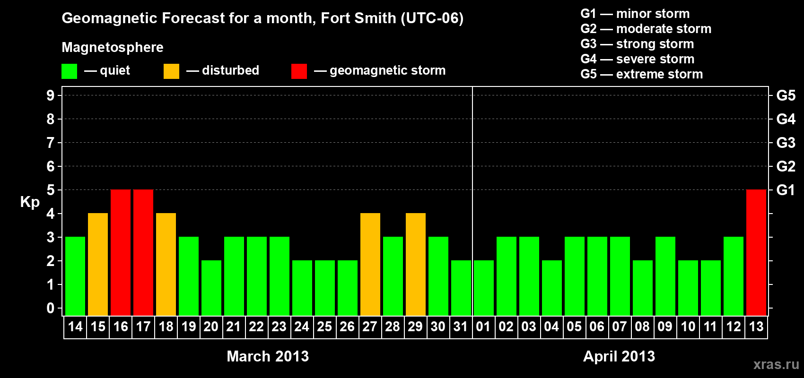804x378 pixels.
Task: Click the green bar for April 12
Action: [734, 276]
